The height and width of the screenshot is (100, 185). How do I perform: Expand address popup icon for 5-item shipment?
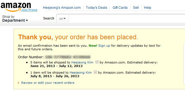97,62
